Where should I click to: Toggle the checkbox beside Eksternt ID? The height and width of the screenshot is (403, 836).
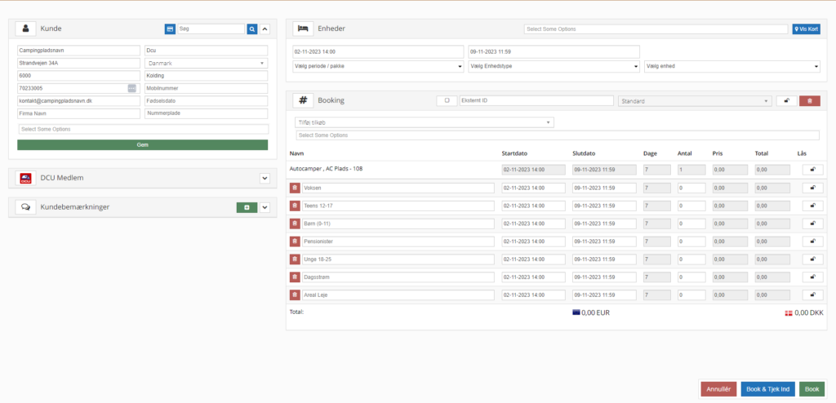coord(447,100)
